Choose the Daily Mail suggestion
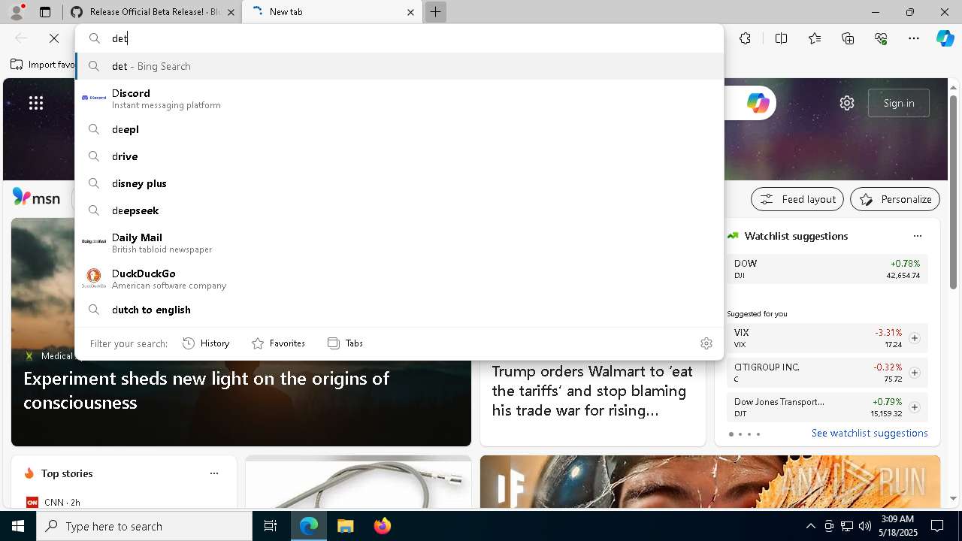The image size is (962, 541). [399, 243]
